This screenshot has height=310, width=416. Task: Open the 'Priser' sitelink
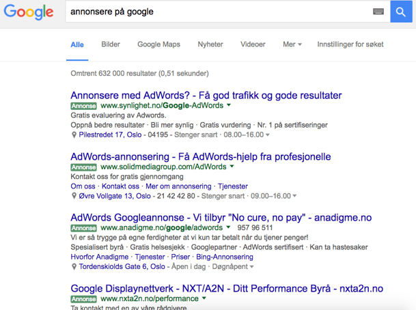click(x=180, y=257)
